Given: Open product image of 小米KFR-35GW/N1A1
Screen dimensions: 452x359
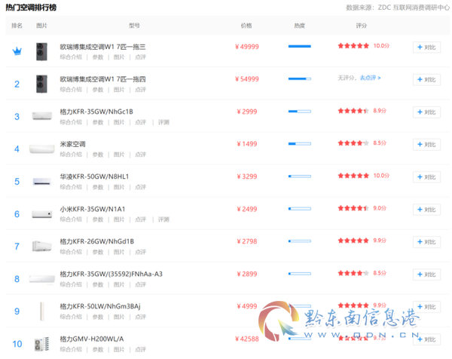Looking at the screenshot, I should 42,214.
